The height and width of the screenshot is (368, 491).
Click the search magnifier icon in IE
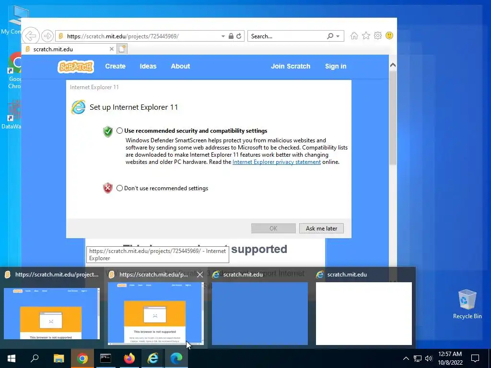[330, 36]
